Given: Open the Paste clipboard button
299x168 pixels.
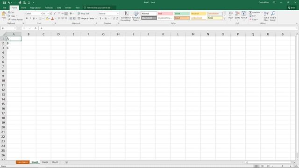Looking at the screenshot, I should coord(4,15).
